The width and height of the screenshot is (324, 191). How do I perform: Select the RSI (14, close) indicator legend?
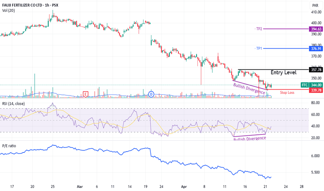pyautogui.click(x=14, y=103)
